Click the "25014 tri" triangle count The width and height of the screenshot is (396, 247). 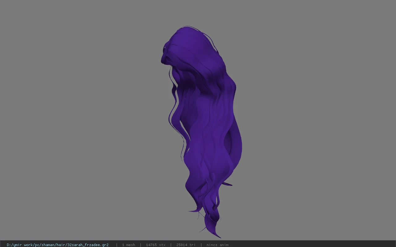coord(186,245)
